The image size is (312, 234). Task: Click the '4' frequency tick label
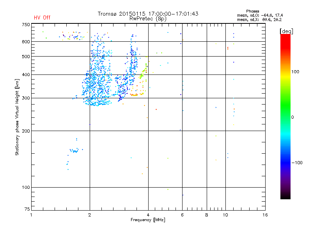148,215
